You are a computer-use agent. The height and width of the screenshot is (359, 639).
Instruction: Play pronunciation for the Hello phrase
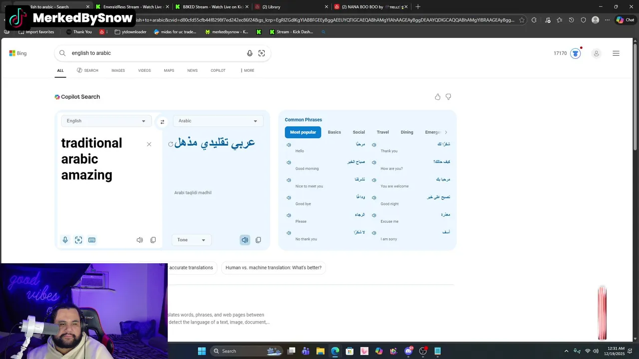pos(289,145)
